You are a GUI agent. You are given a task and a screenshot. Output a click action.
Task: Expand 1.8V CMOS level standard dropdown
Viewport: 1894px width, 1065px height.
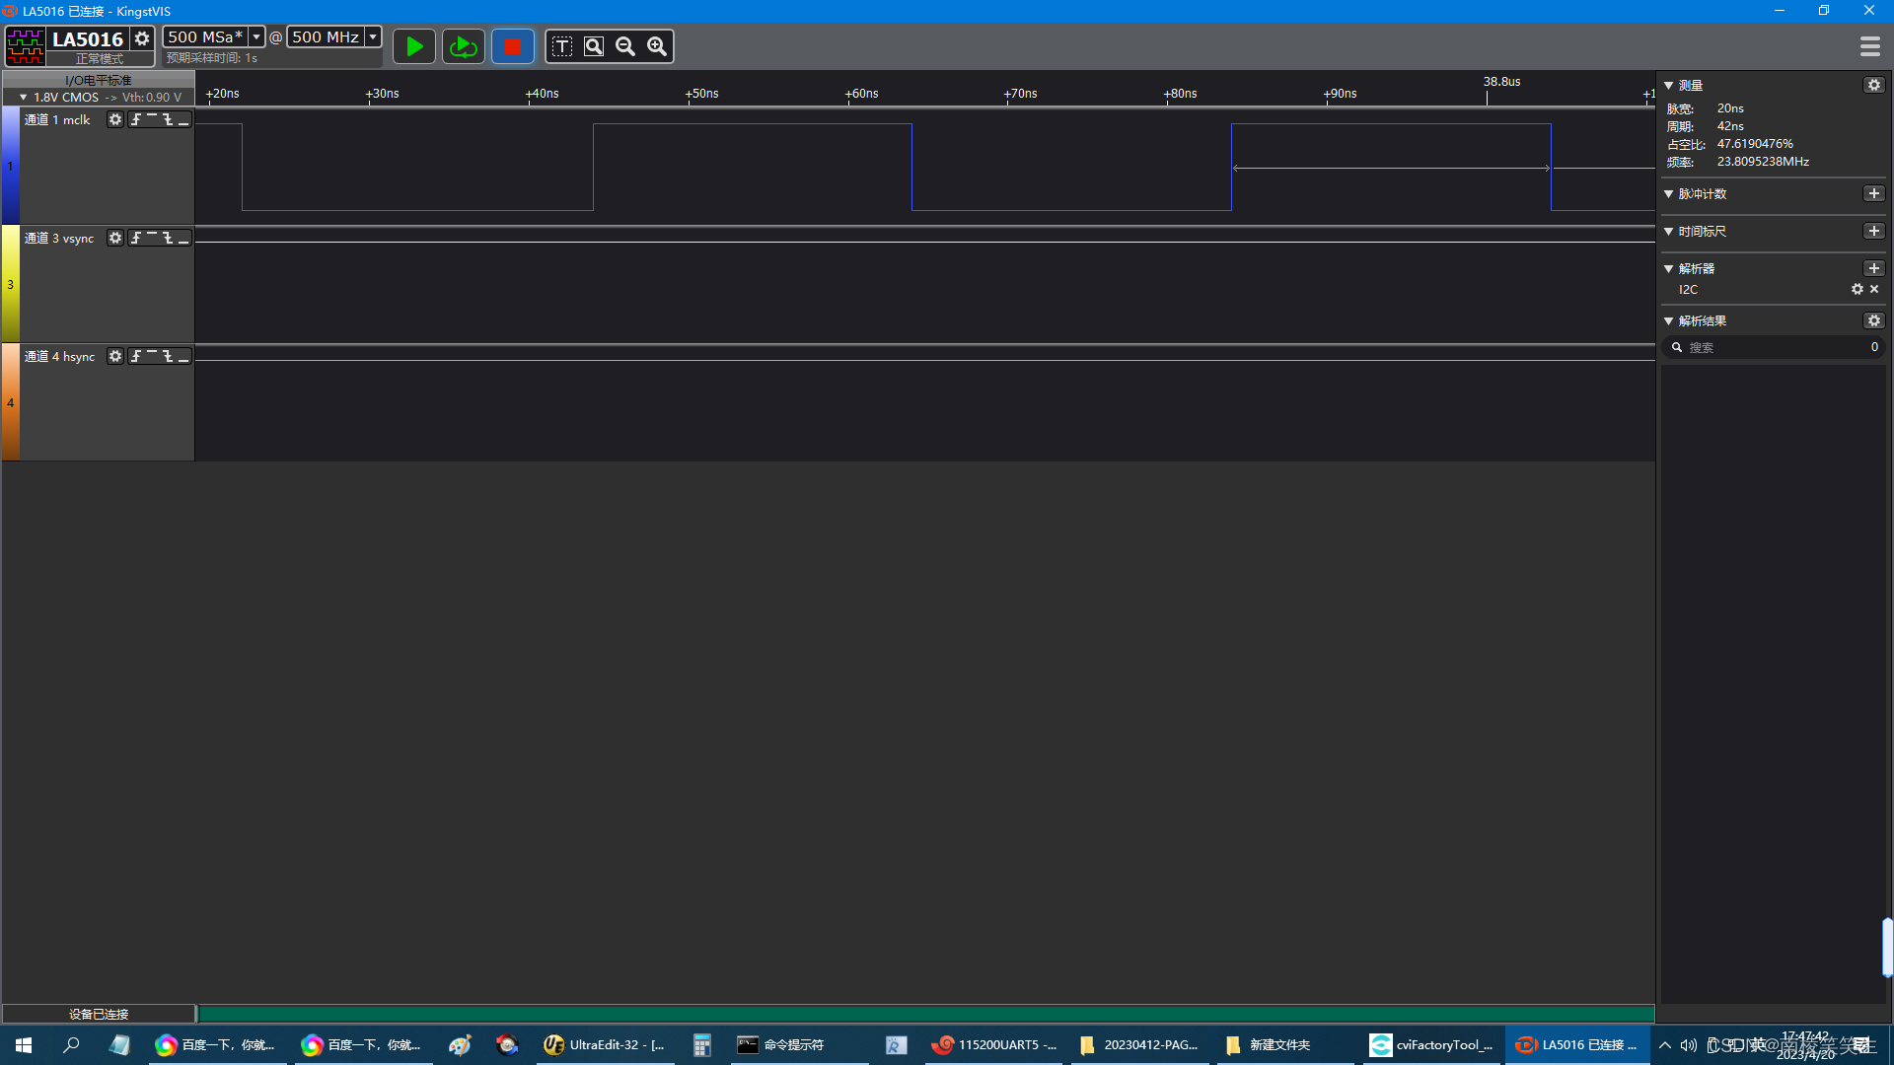click(24, 97)
